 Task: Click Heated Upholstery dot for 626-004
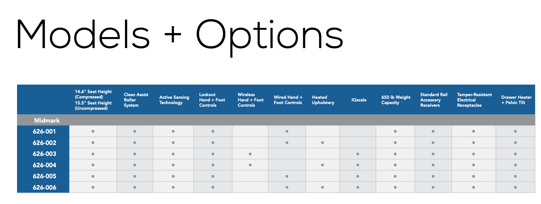tap(323, 165)
